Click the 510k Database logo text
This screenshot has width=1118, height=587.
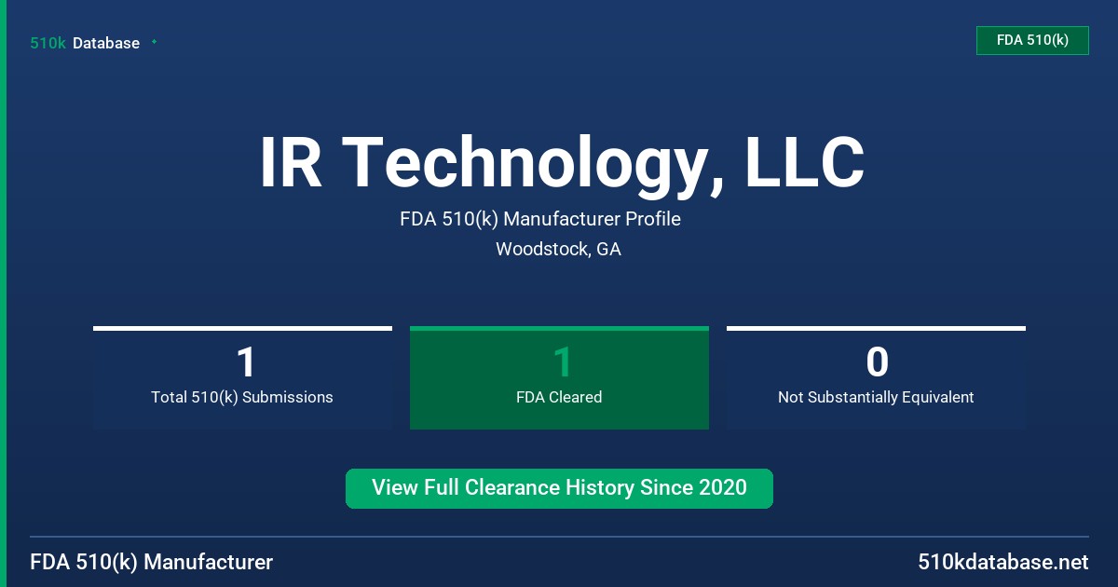coord(85,43)
